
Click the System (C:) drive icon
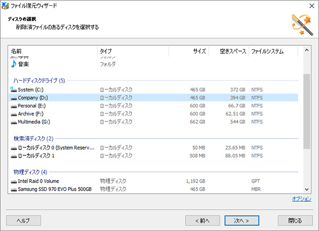point(13,89)
